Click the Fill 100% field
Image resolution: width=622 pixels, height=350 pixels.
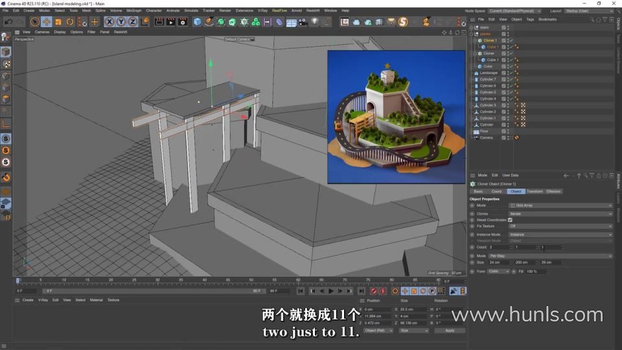(536, 272)
